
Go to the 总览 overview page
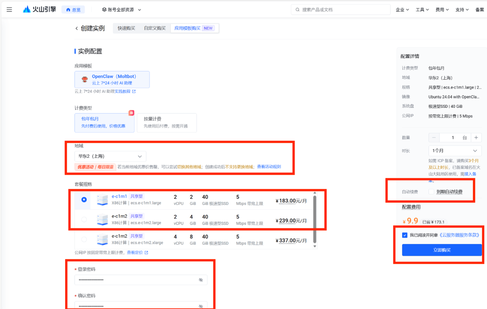(73, 10)
